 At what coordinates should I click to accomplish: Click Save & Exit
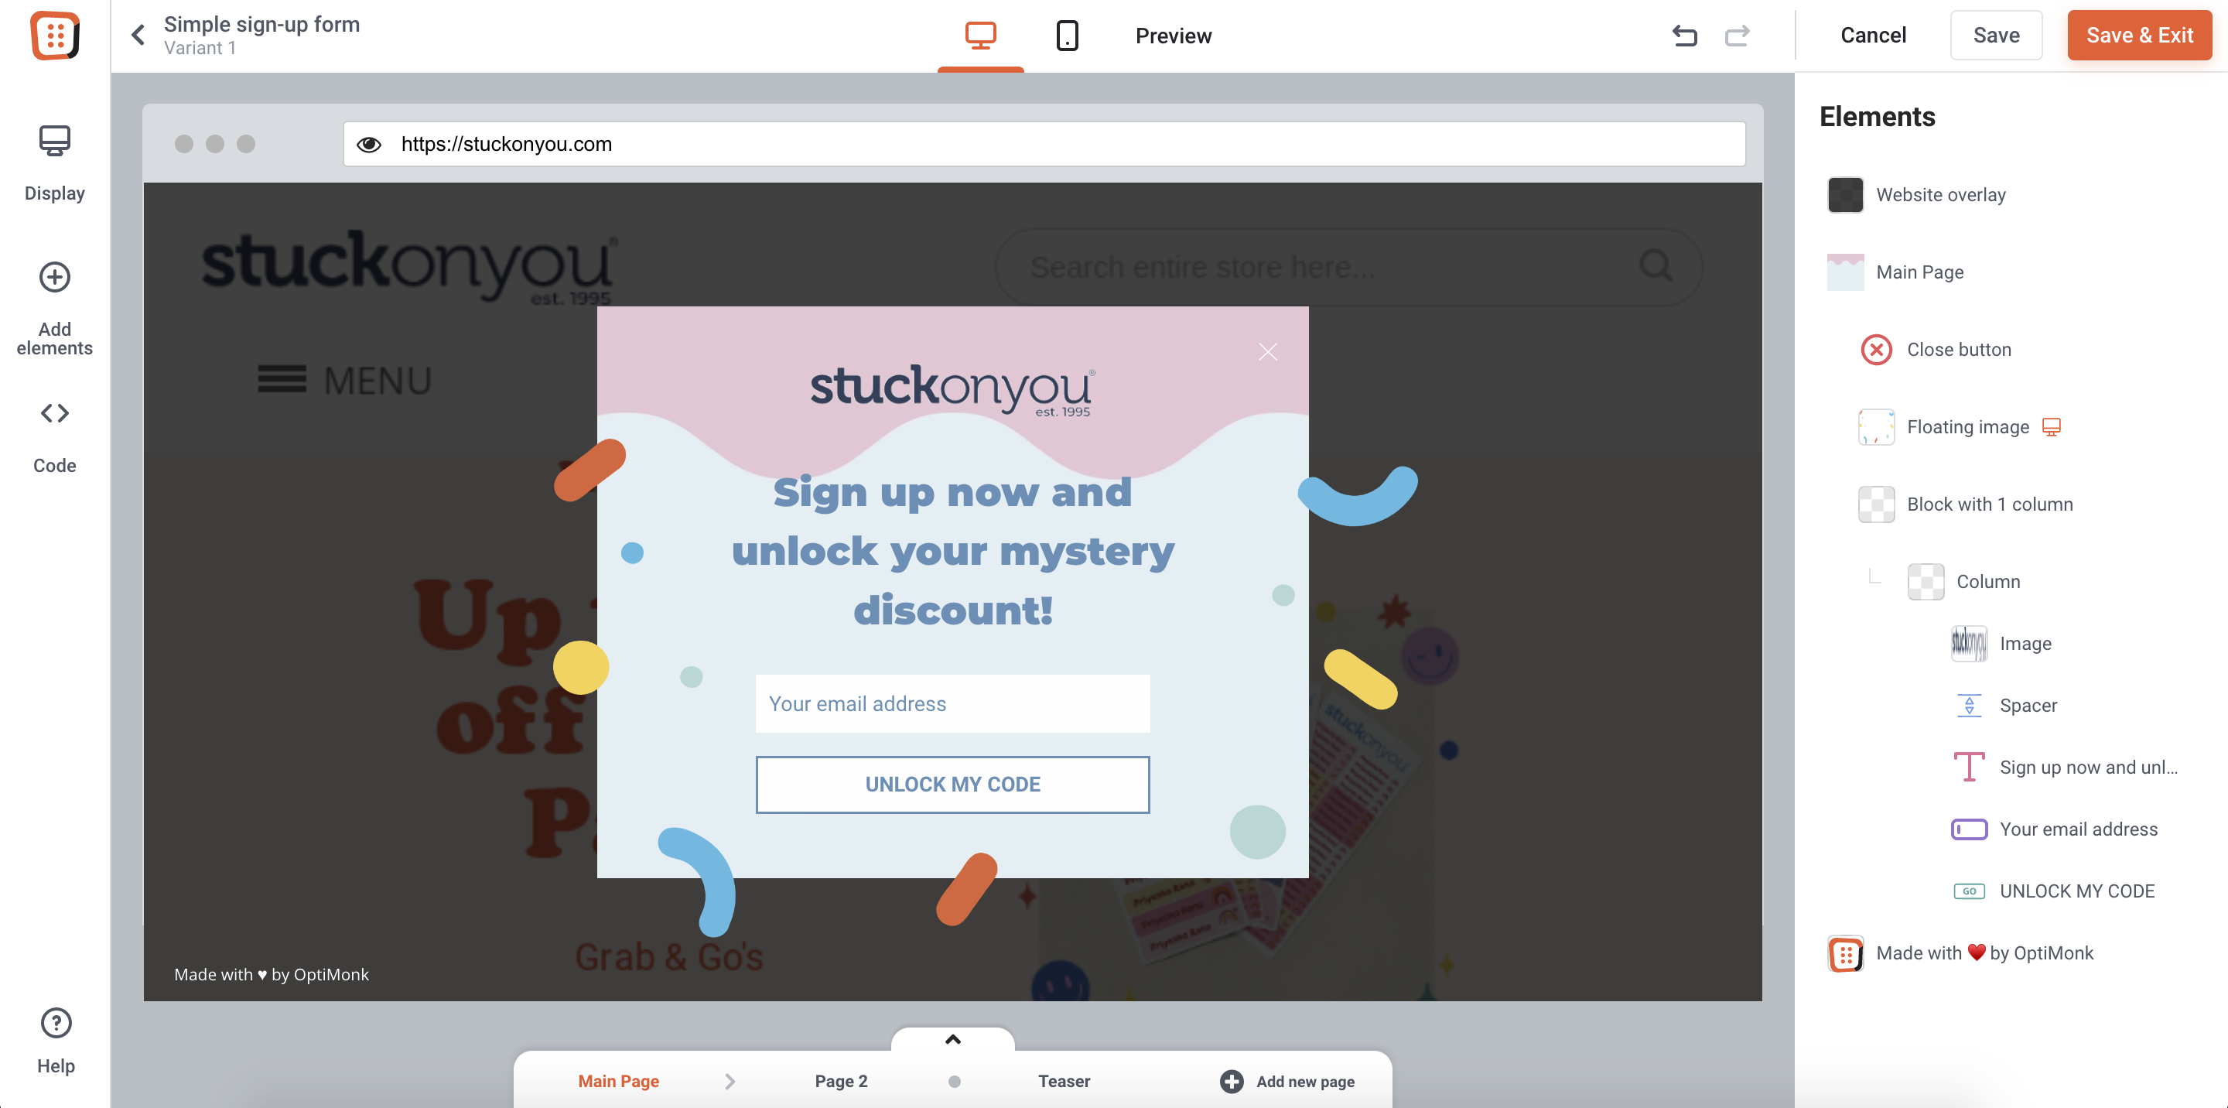coord(2139,36)
